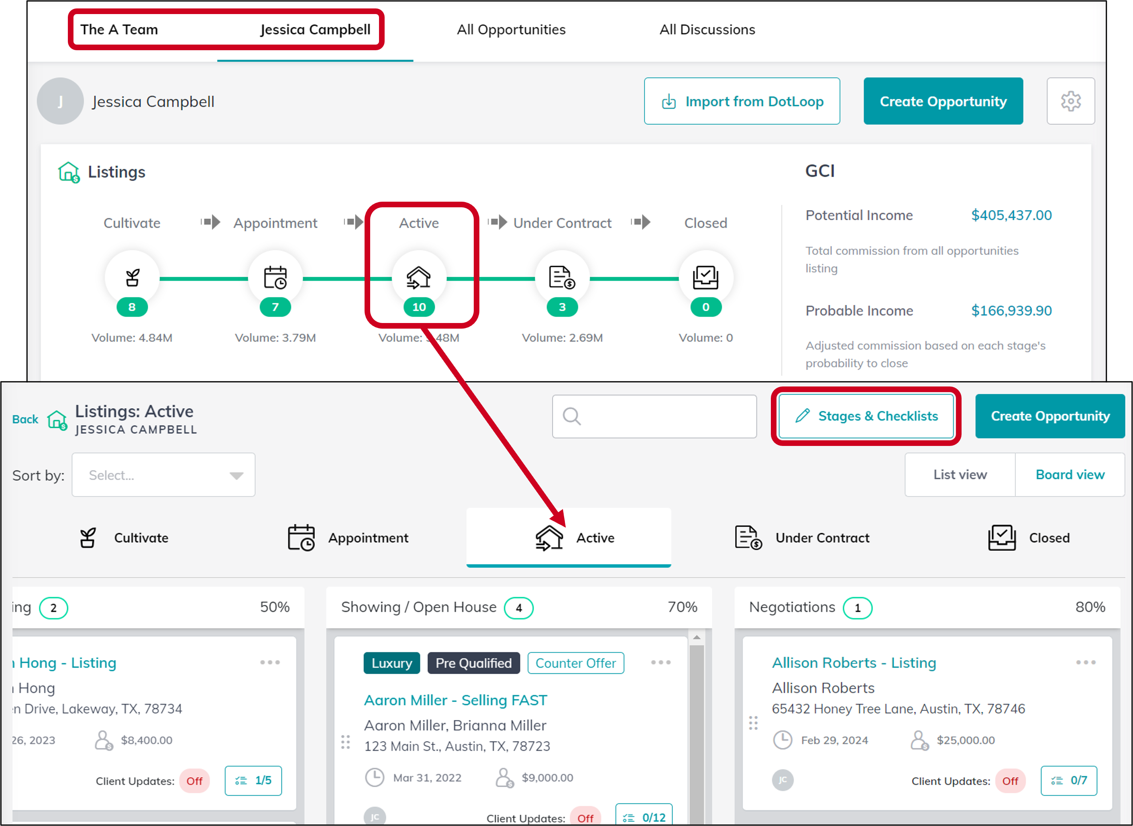Viewport: 1133px width, 826px height.
Task: Click the Luxury tag
Action: (x=392, y=663)
